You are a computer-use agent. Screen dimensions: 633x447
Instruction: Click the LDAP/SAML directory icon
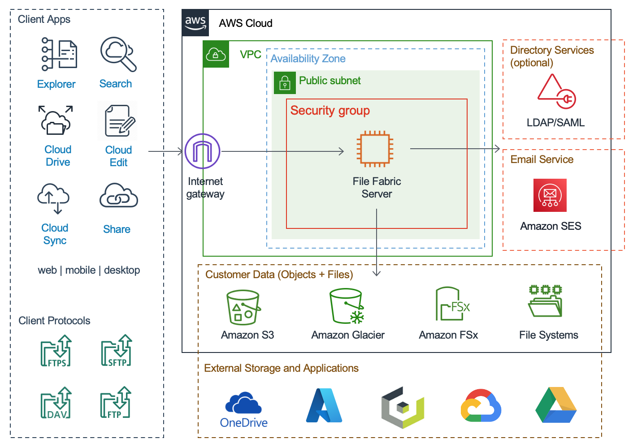coord(556,92)
